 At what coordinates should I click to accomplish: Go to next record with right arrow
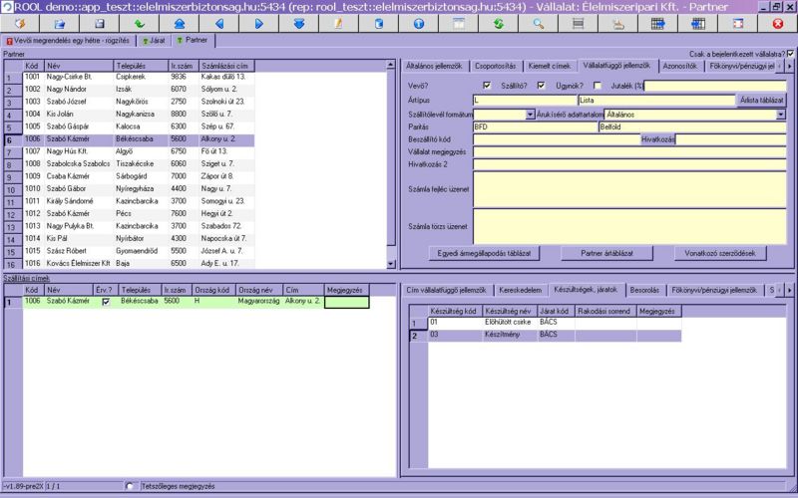(258, 22)
